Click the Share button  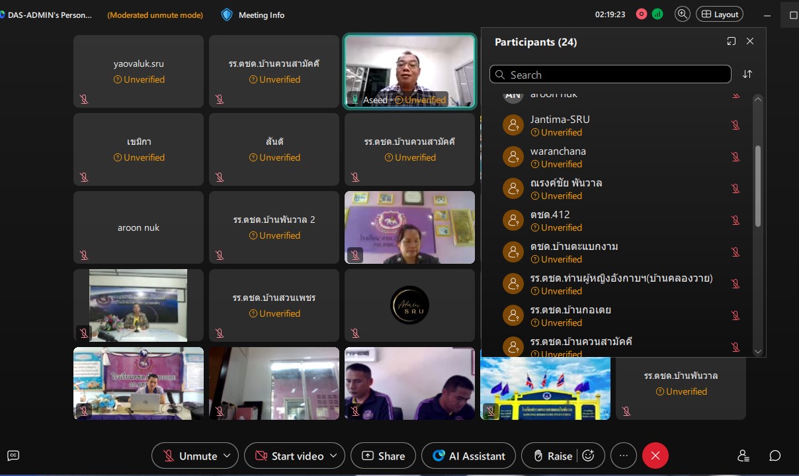point(383,456)
